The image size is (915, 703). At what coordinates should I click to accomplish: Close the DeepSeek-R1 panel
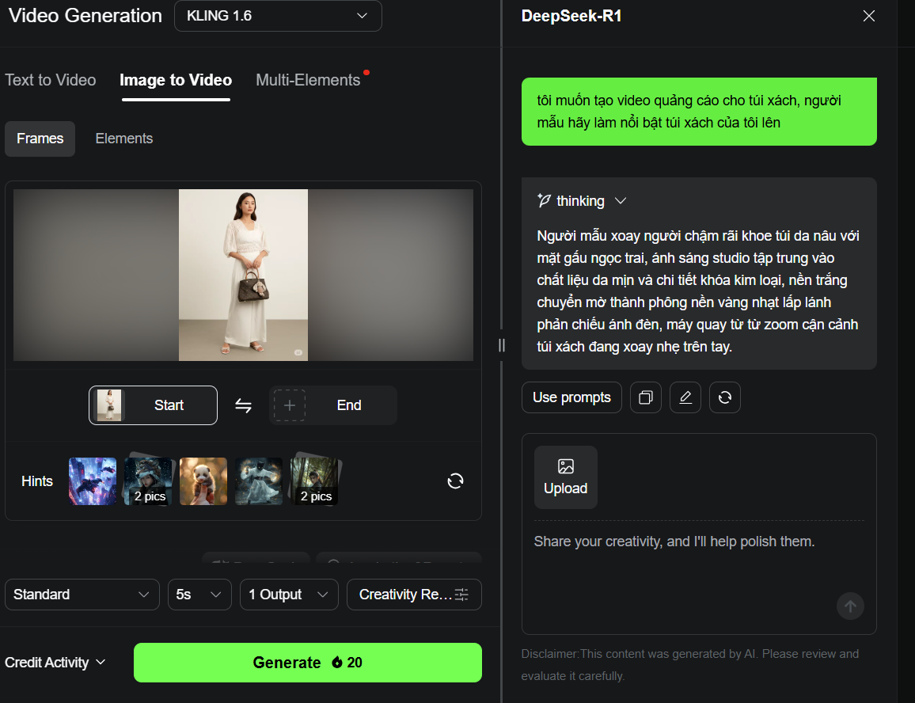868,16
